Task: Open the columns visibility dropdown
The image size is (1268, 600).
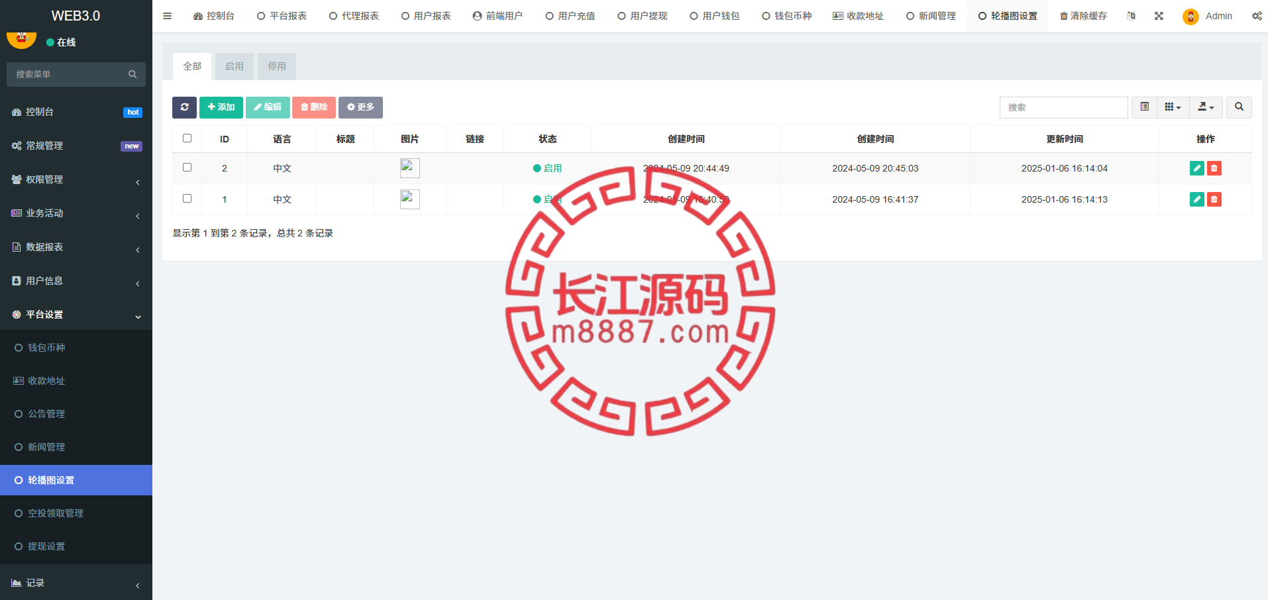Action: pyautogui.click(x=1173, y=107)
